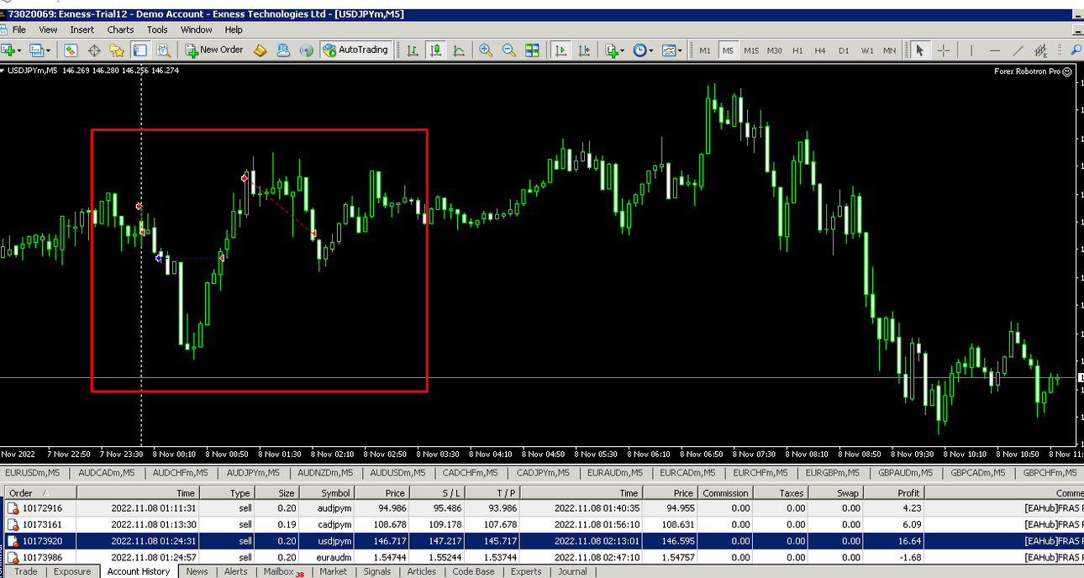Launch MetaEditor with the yellow book icon
The image size is (1084, 578).
pos(260,50)
